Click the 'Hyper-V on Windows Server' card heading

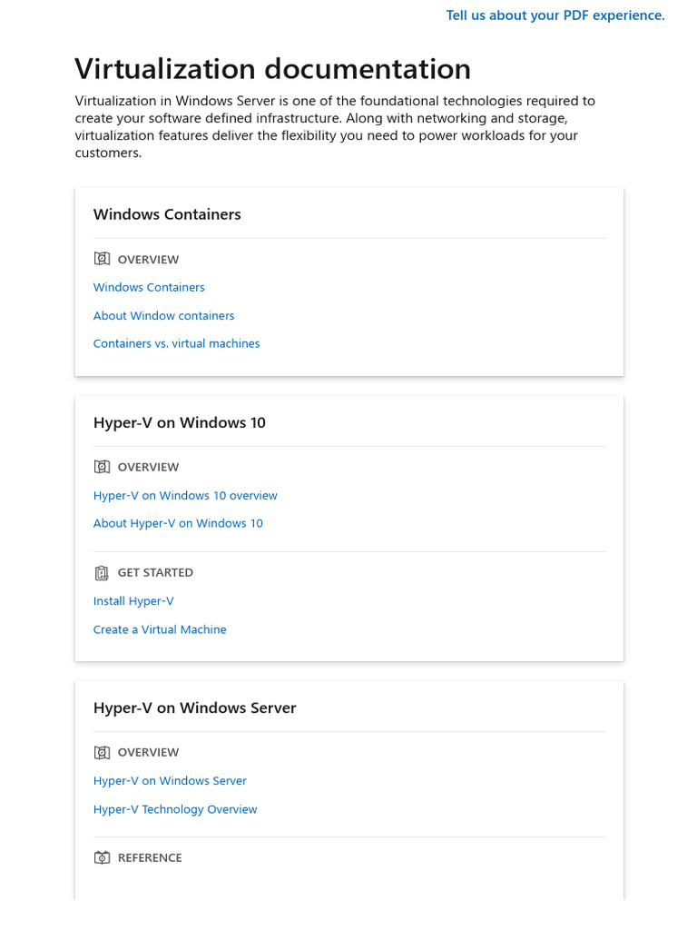(194, 707)
